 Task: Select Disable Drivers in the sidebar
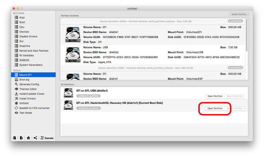(28, 36)
